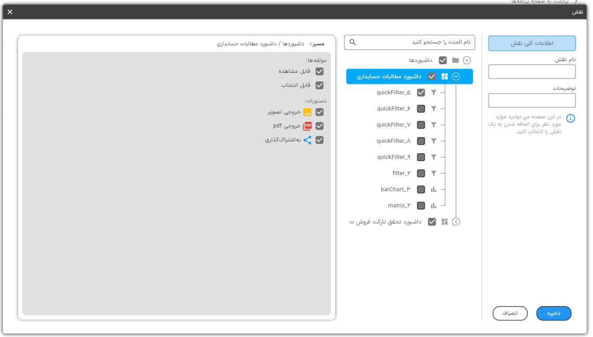Click the ذخیره save button
This screenshot has height=337, width=593.
[554, 313]
